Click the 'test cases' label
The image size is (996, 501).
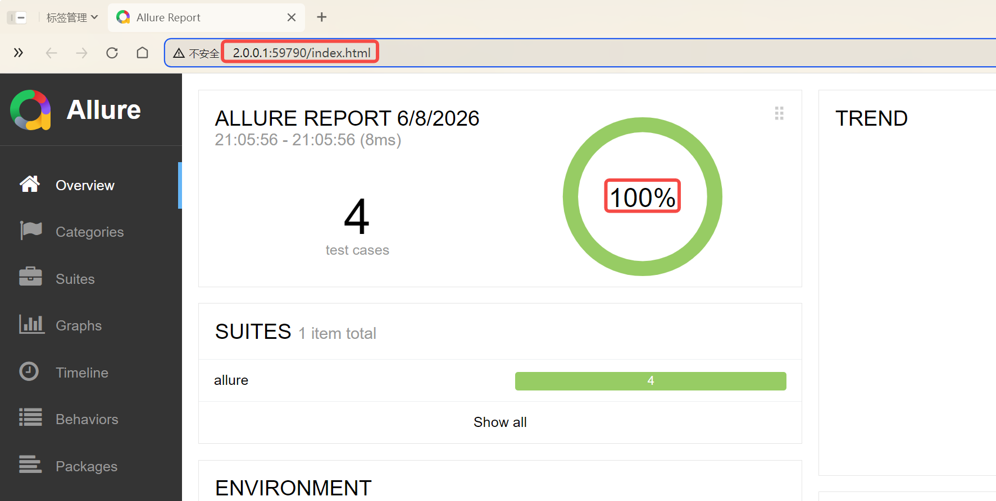point(357,250)
